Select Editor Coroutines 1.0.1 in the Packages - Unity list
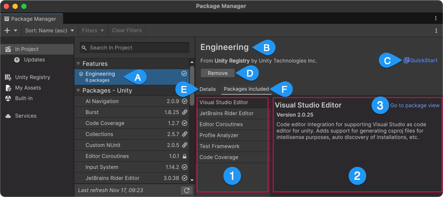 coord(132,156)
